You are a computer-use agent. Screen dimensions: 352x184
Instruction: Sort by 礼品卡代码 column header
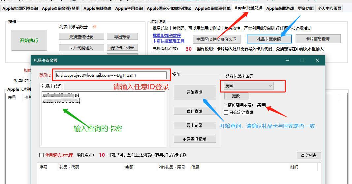click(90, 167)
